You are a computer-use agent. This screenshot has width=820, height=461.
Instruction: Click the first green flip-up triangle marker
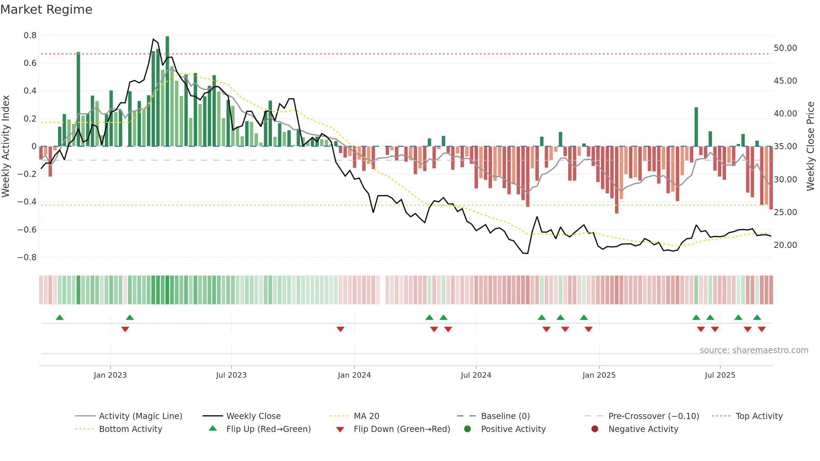coord(60,317)
